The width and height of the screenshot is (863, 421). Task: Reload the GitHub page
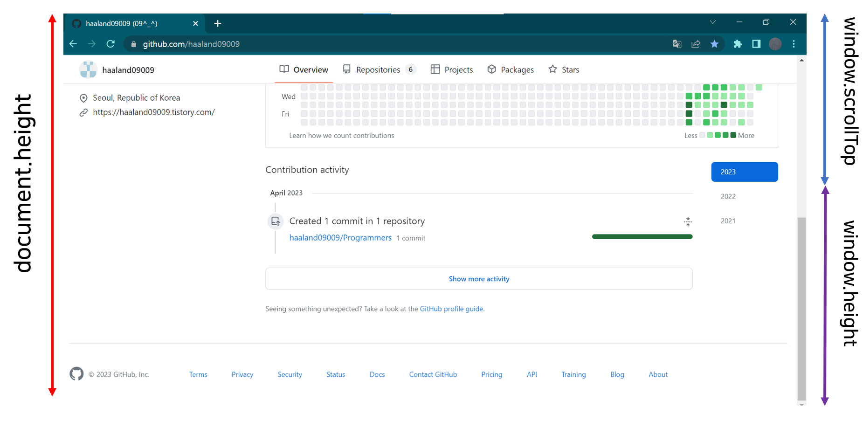coord(110,44)
